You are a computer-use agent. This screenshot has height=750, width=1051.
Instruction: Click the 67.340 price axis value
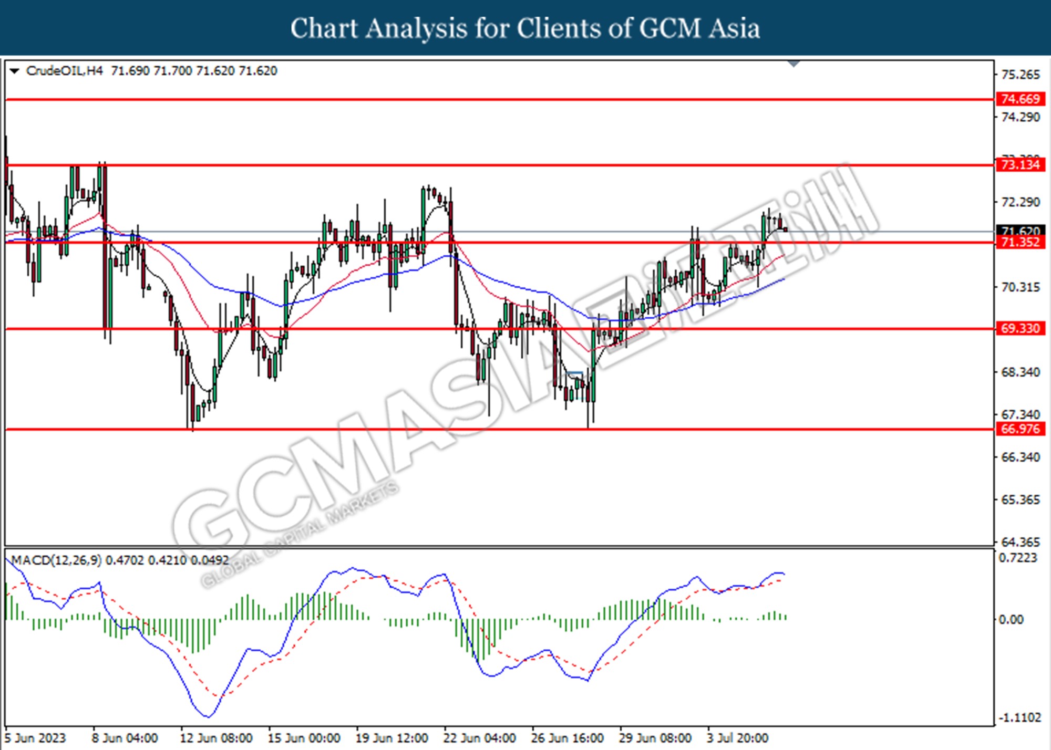1020,414
